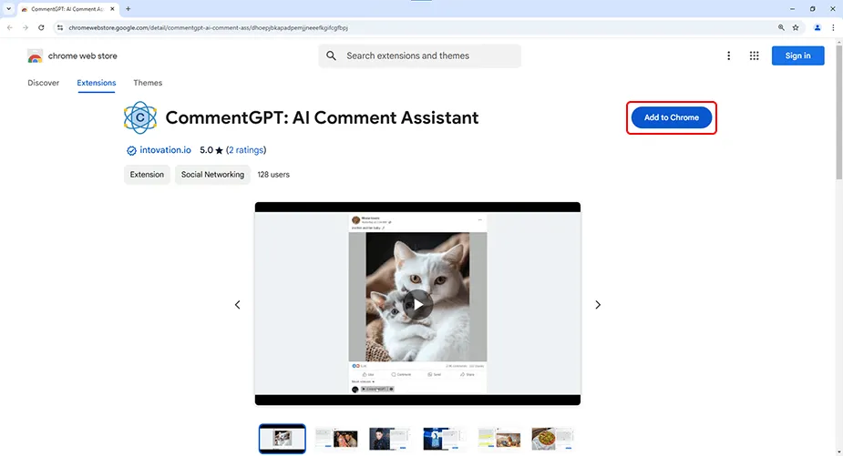This screenshot has height=456, width=843.
Task: Open the Chrome three-dot menu
Action: coord(833,28)
